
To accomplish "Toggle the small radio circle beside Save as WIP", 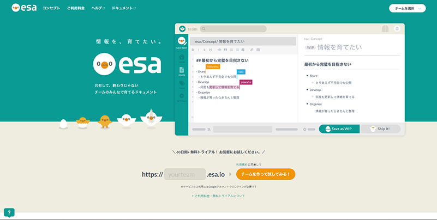I will 304,129.
